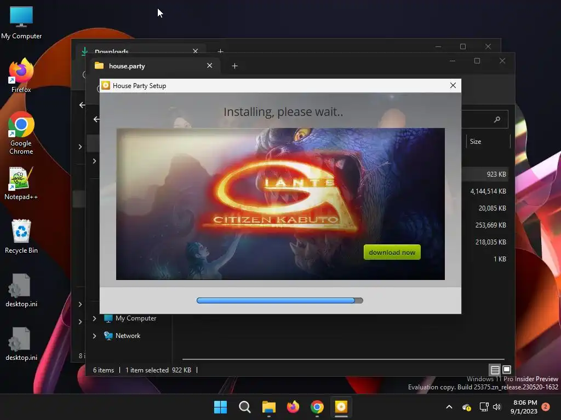Screen dimensions: 561x420
Task: Switch to House Party Setup taskbar icon
Action: pos(341,407)
